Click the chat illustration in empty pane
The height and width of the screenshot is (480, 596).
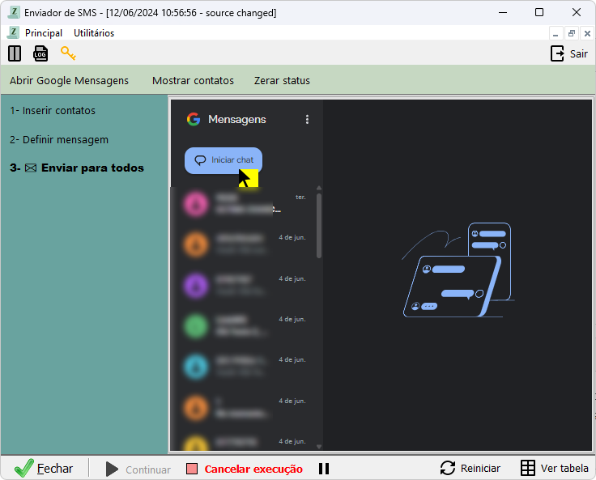pyautogui.click(x=458, y=270)
